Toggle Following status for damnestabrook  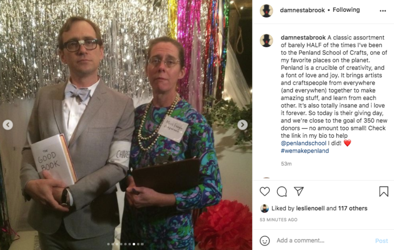346,10
